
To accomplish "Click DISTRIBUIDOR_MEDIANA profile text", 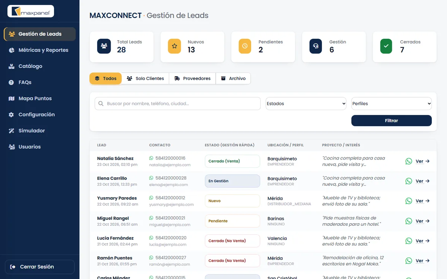I will (289, 204).
